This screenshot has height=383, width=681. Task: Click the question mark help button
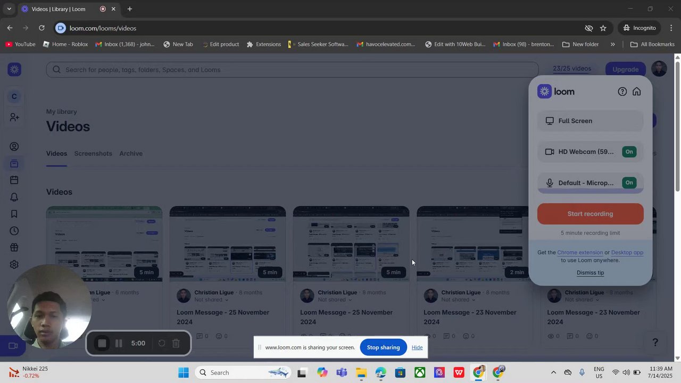point(655,343)
